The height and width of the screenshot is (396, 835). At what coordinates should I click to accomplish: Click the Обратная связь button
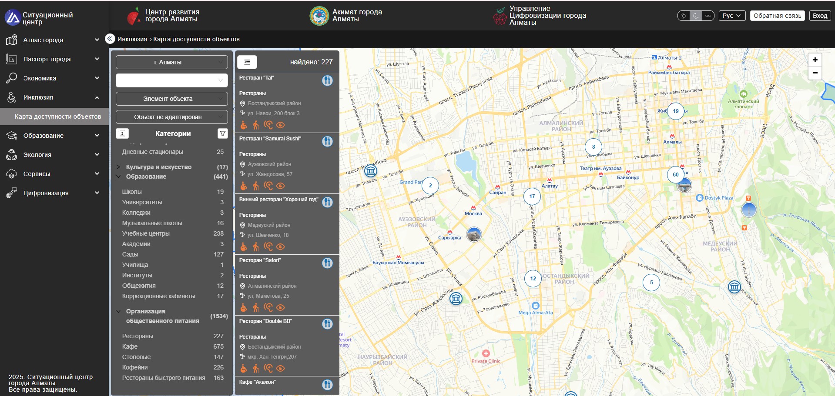(x=777, y=16)
